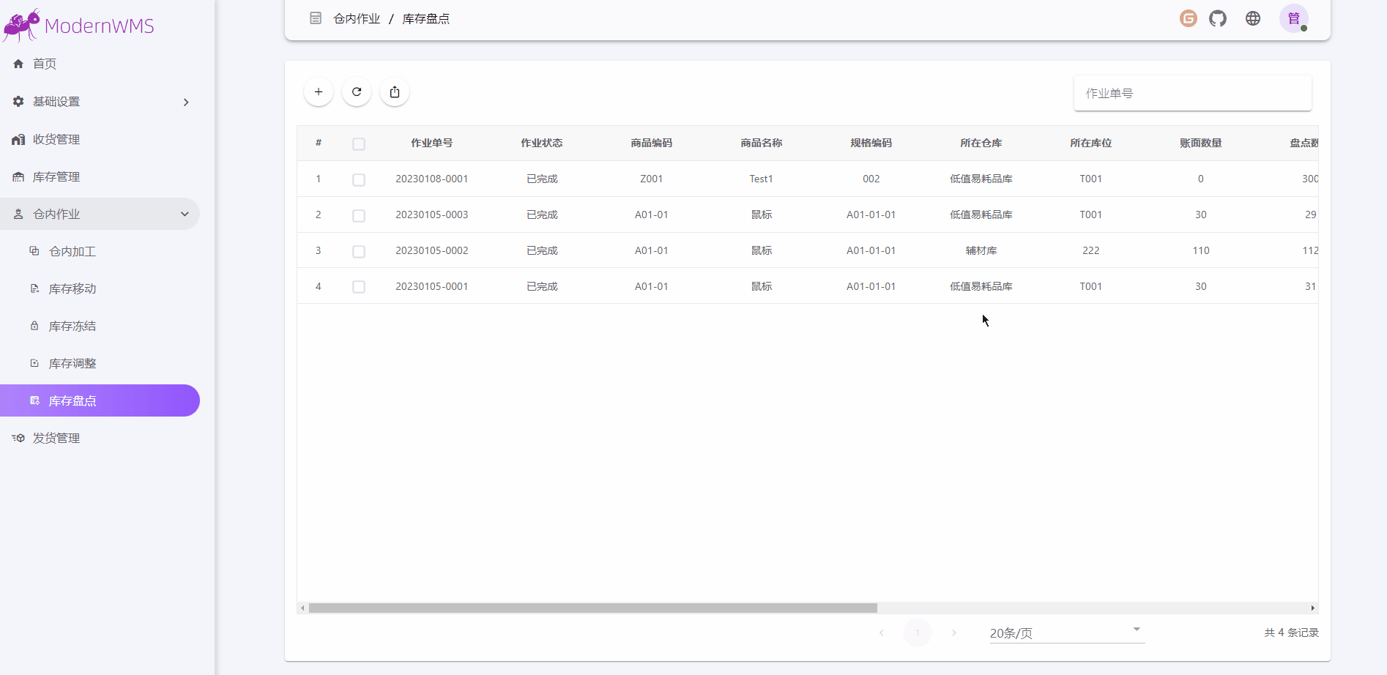Click product code Z001
Viewport: 1387px width, 675px height.
click(652, 179)
